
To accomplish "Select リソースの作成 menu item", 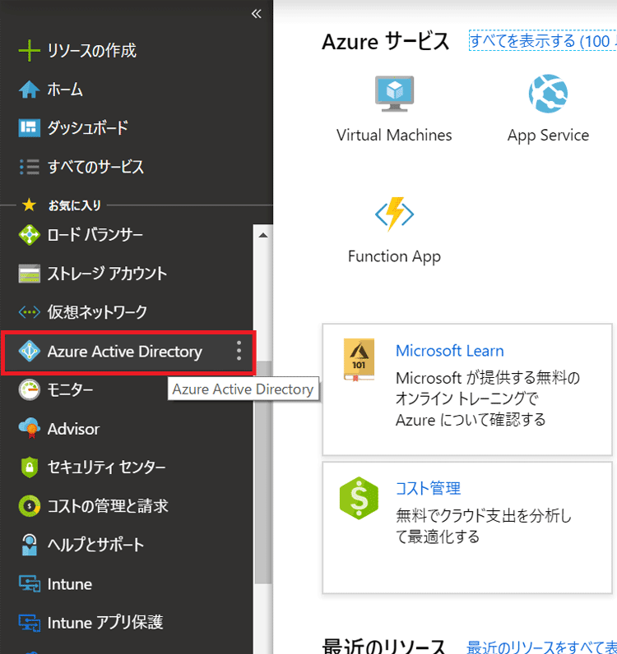I will tap(91, 50).
